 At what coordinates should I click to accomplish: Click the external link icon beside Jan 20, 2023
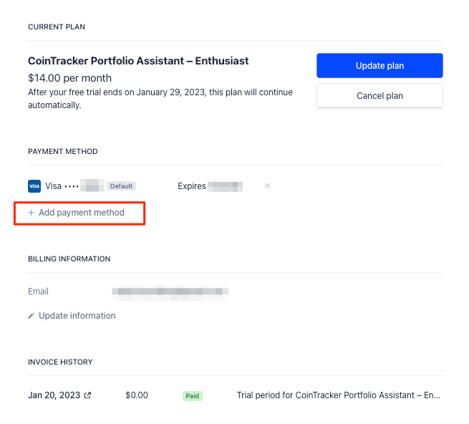tap(87, 395)
